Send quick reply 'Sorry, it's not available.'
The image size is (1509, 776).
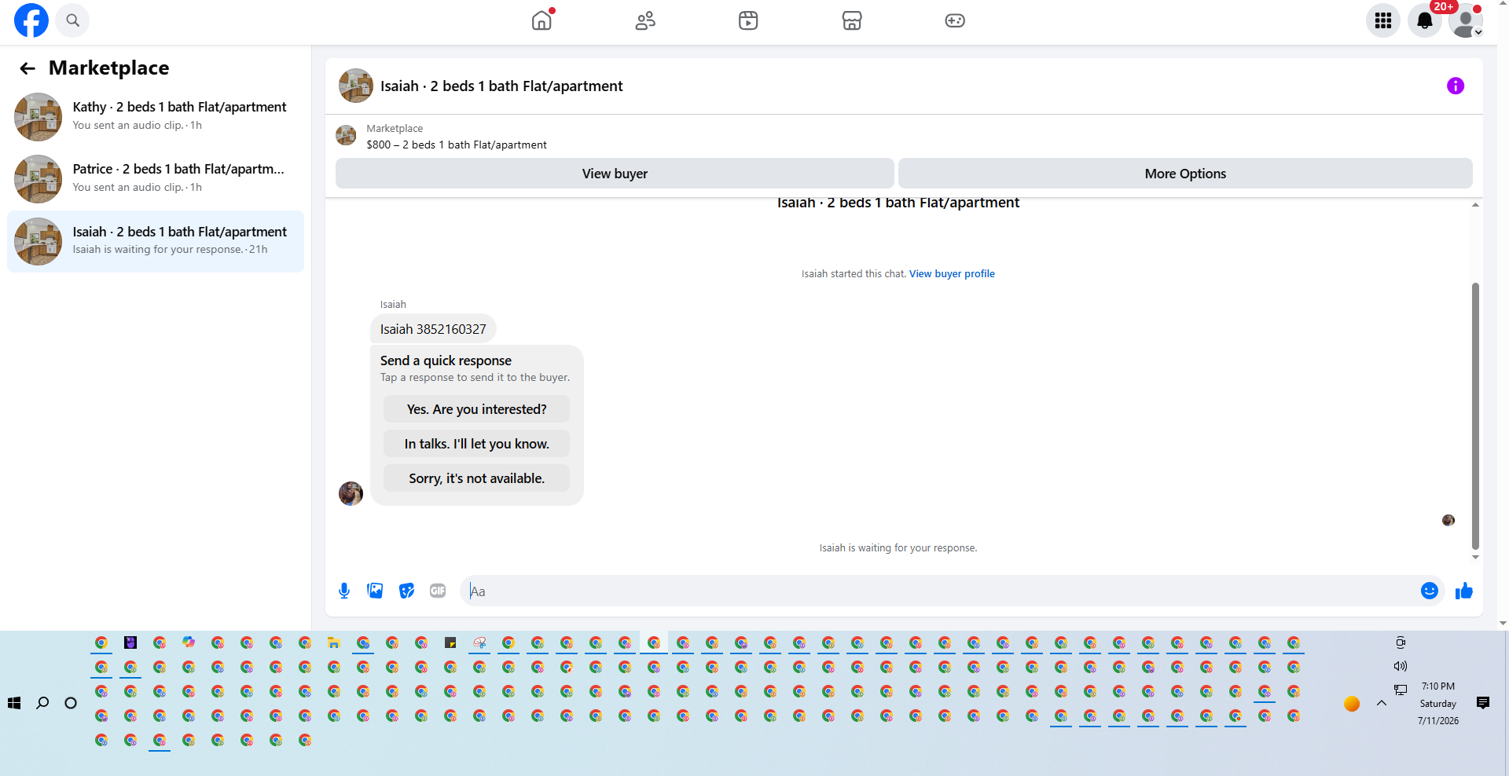476,478
